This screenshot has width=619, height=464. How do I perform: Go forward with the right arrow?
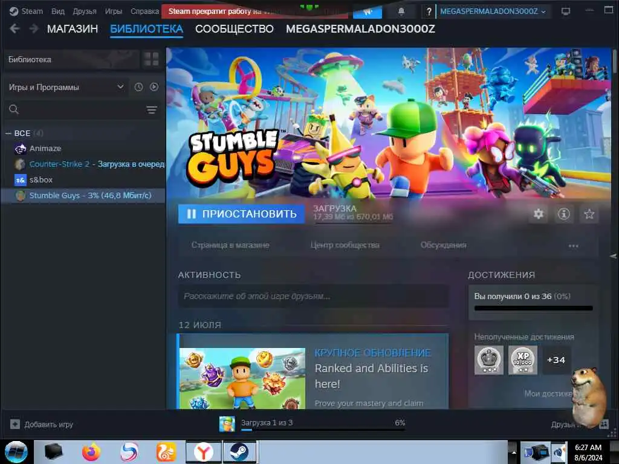coord(34,29)
